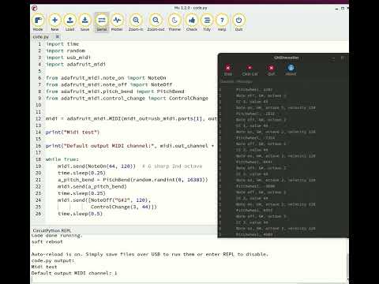Click Quit in the MIDI monitor toolbar
This screenshot has width=379, height=284.
pos(271,70)
